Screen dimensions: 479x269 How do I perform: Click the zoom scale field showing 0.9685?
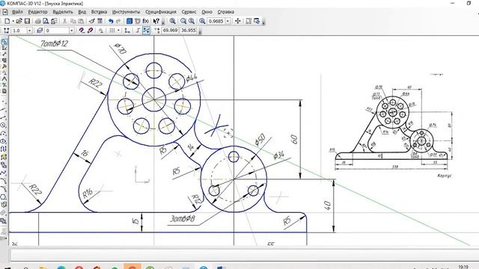(216, 21)
